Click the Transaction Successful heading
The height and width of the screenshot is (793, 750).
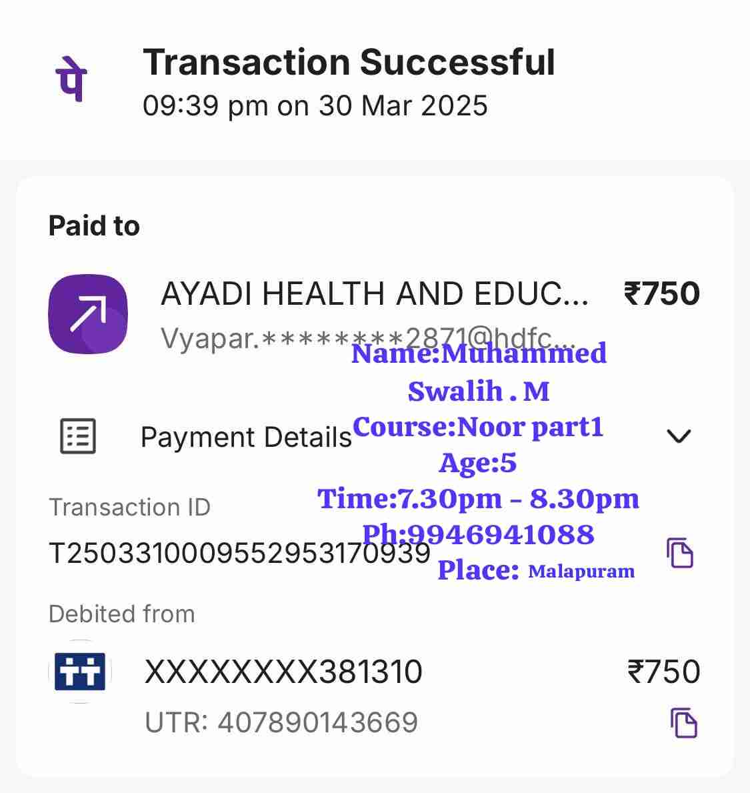click(349, 63)
